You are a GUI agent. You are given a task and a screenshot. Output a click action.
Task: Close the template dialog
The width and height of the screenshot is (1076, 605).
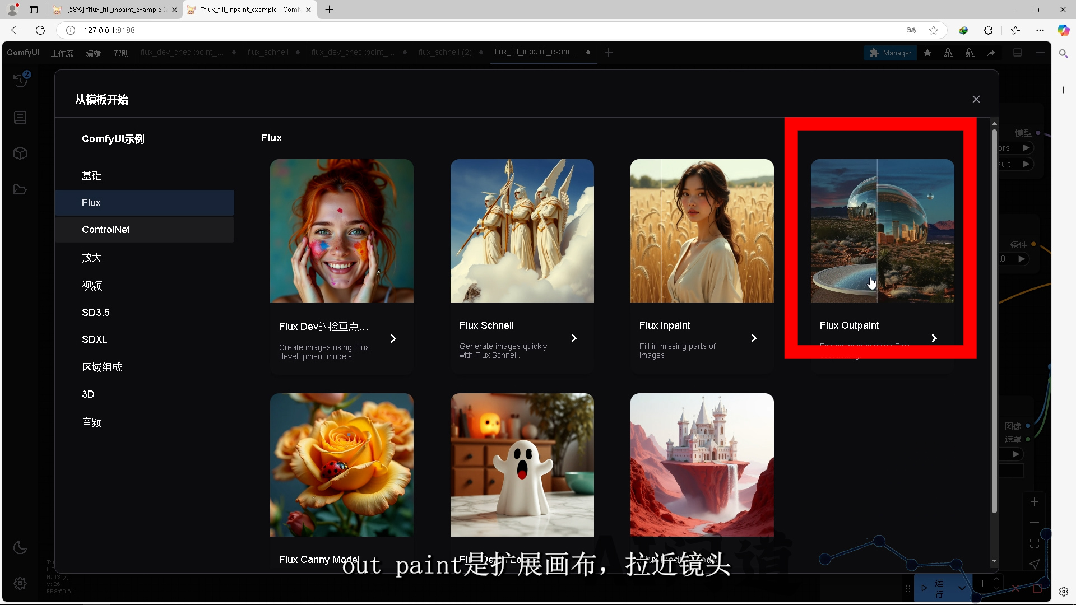tap(976, 99)
